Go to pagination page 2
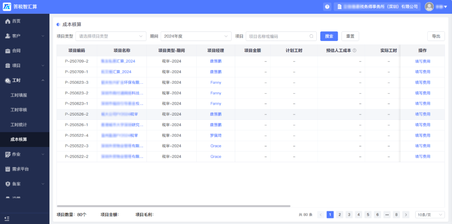 click(x=339, y=214)
